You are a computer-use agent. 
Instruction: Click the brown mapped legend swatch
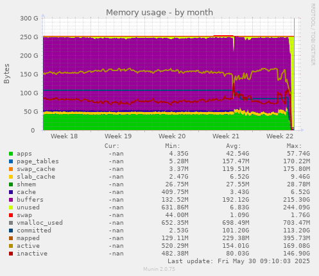point(11,238)
